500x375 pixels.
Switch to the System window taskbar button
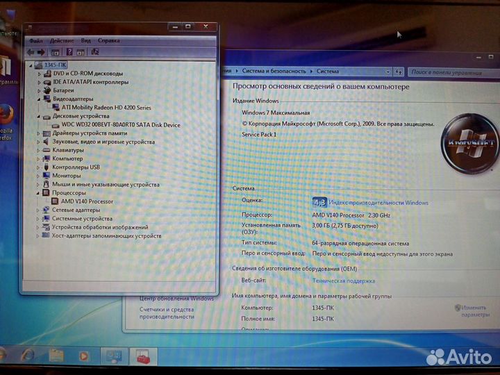click(113, 356)
